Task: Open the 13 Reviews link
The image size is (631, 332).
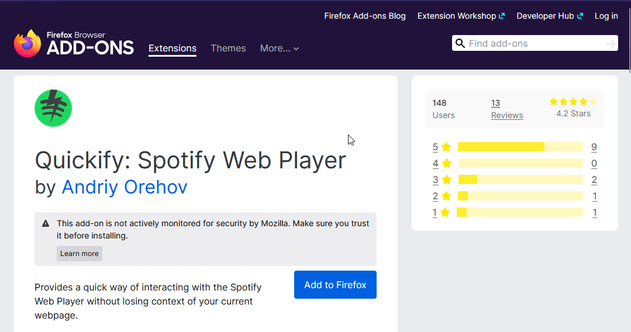Action: point(507,109)
